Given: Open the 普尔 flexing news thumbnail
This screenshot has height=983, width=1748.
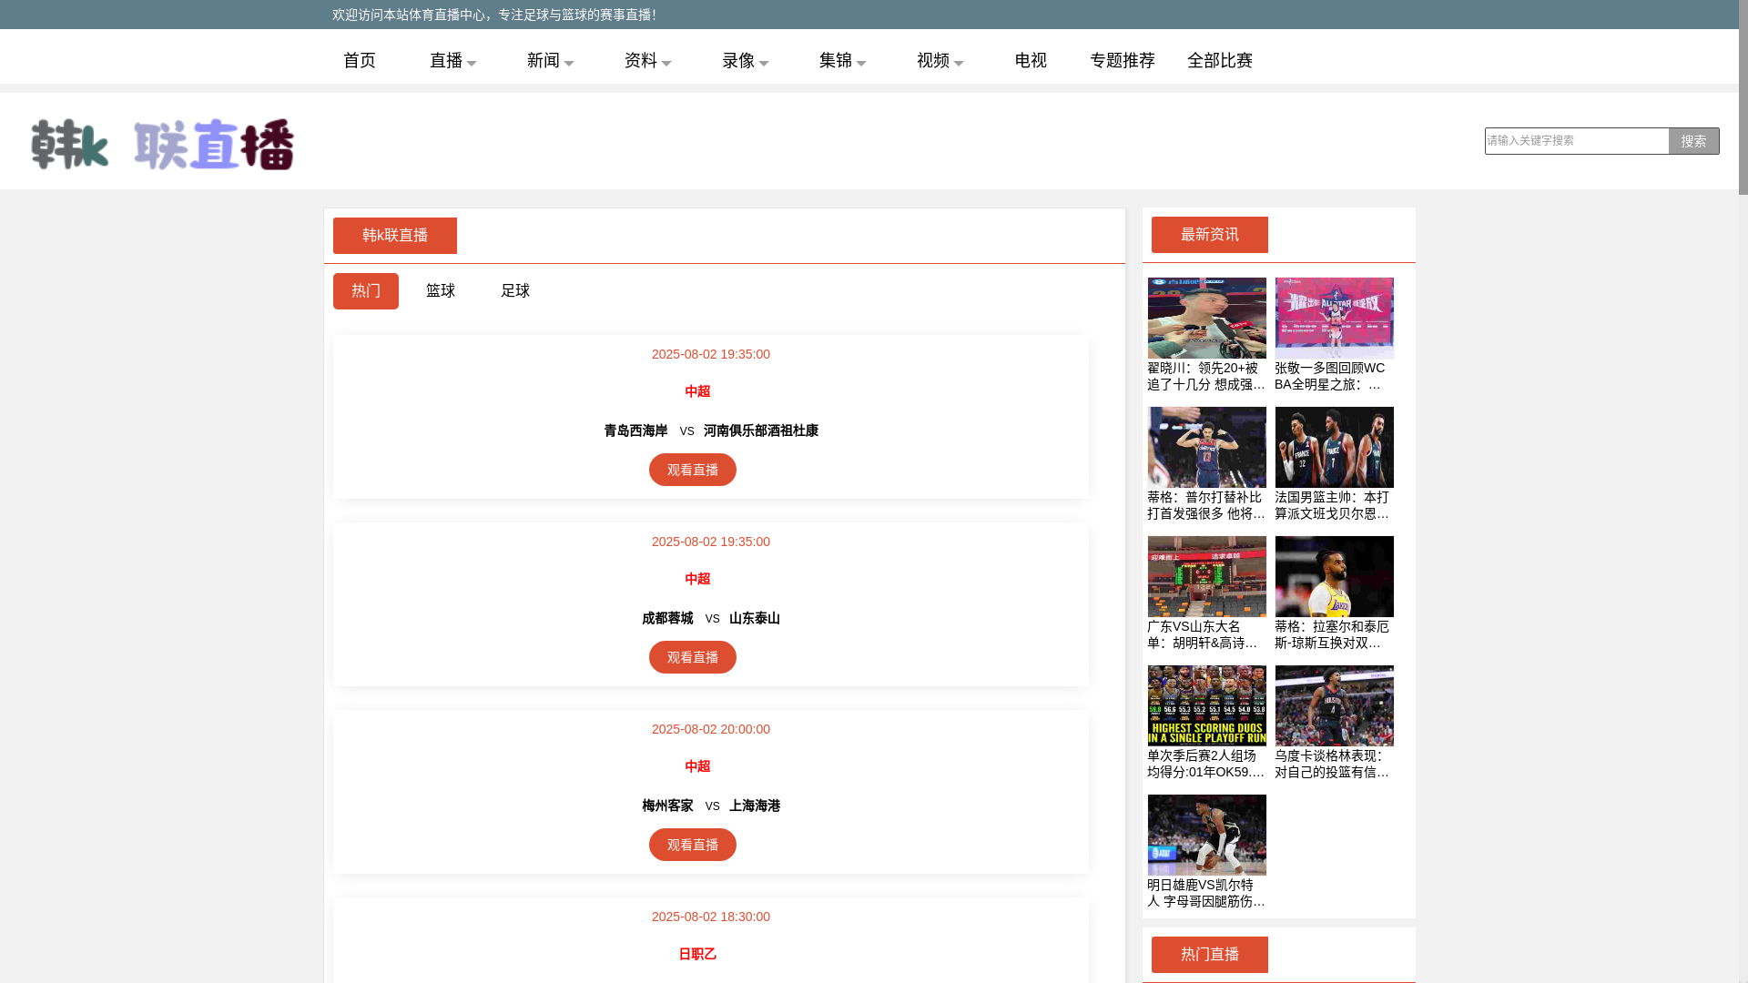Looking at the screenshot, I should click(x=1207, y=448).
